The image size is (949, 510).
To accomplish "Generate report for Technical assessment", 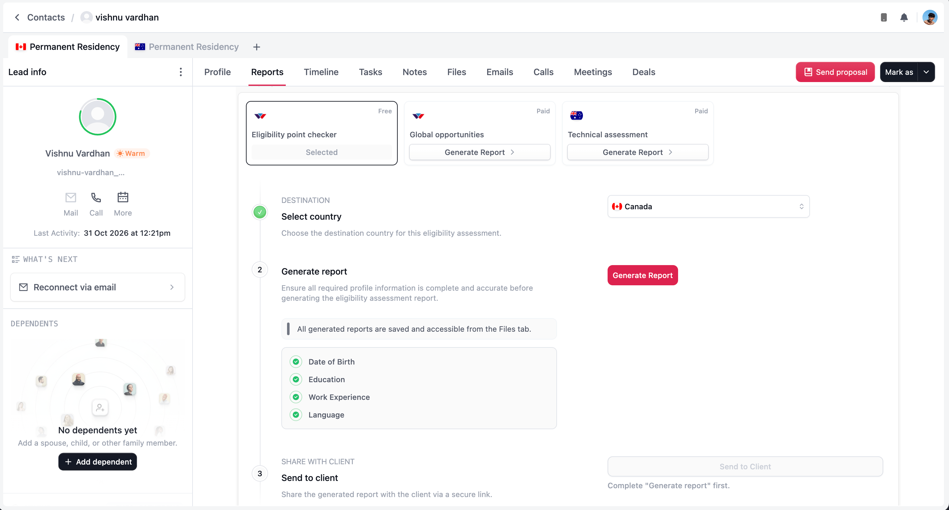I will 638,152.
